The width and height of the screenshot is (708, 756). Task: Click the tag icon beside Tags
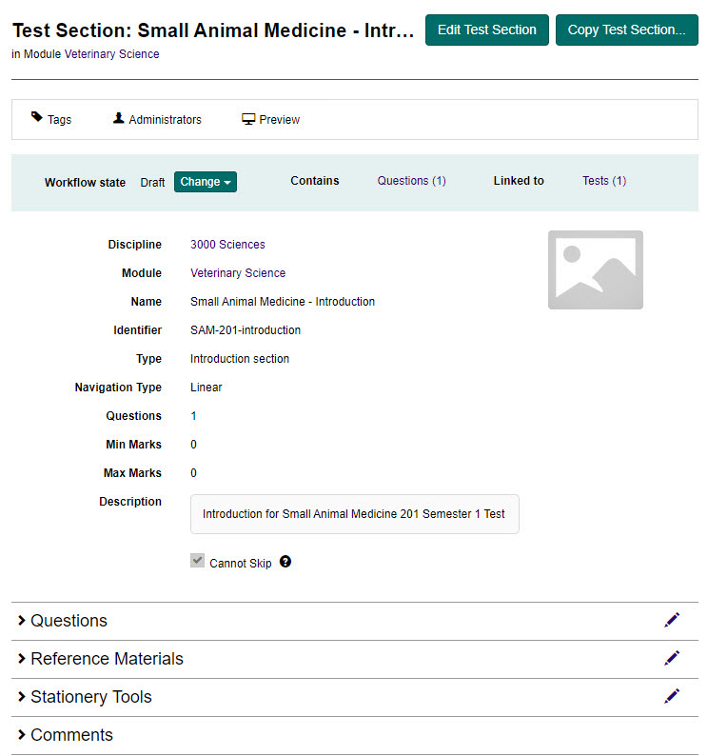coord(37,118)
